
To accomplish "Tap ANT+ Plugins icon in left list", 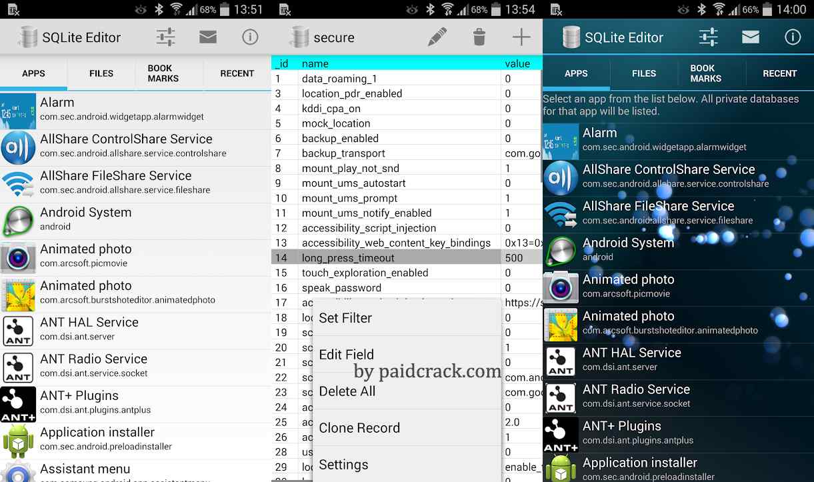I will [x=18, y=404].
